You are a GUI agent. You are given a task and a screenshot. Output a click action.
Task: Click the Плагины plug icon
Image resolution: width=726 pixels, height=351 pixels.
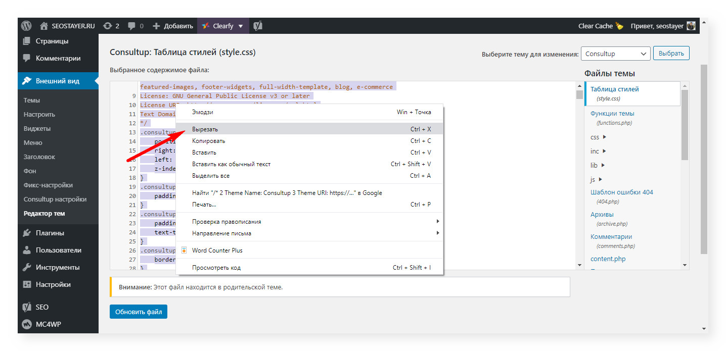coord(27,233)
